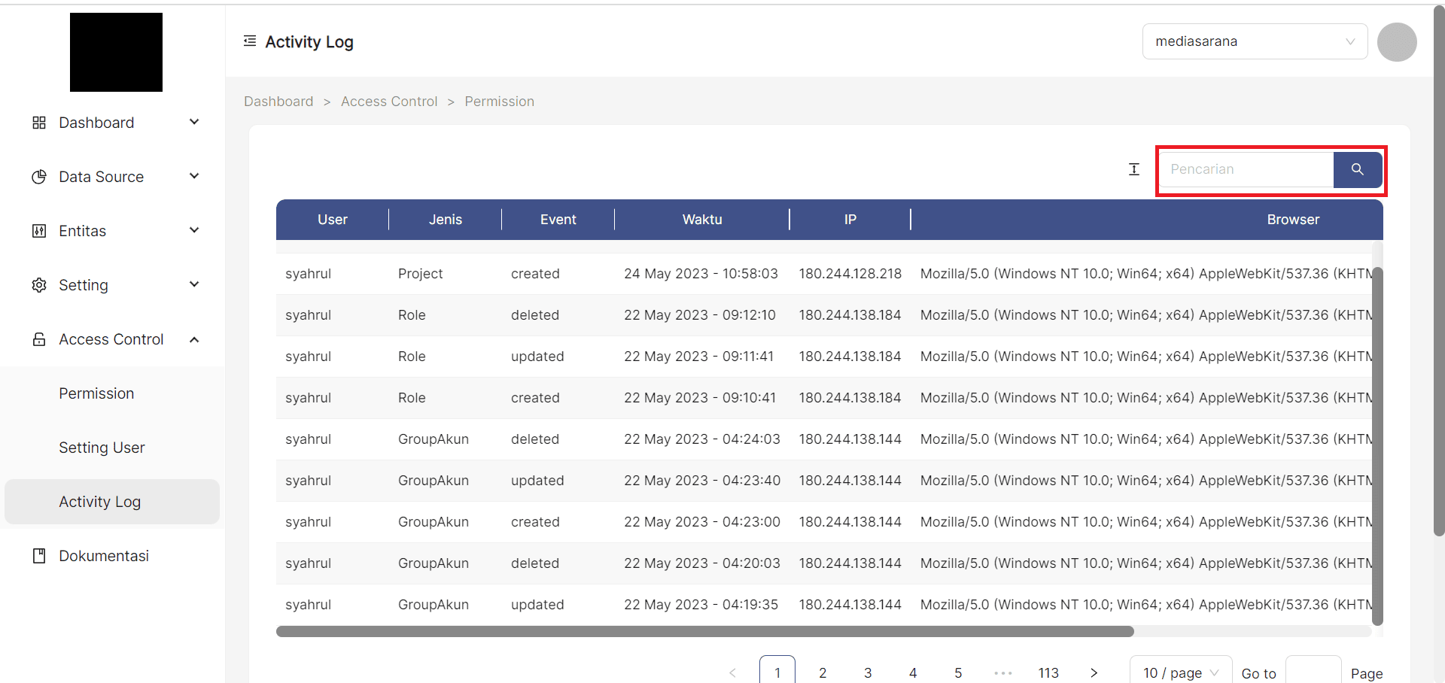Image resolution: width=1445 pixels, height=683 pixels.
Task: Go to Dashboard via the breadcrumb link
Action: tap(278, 101)
